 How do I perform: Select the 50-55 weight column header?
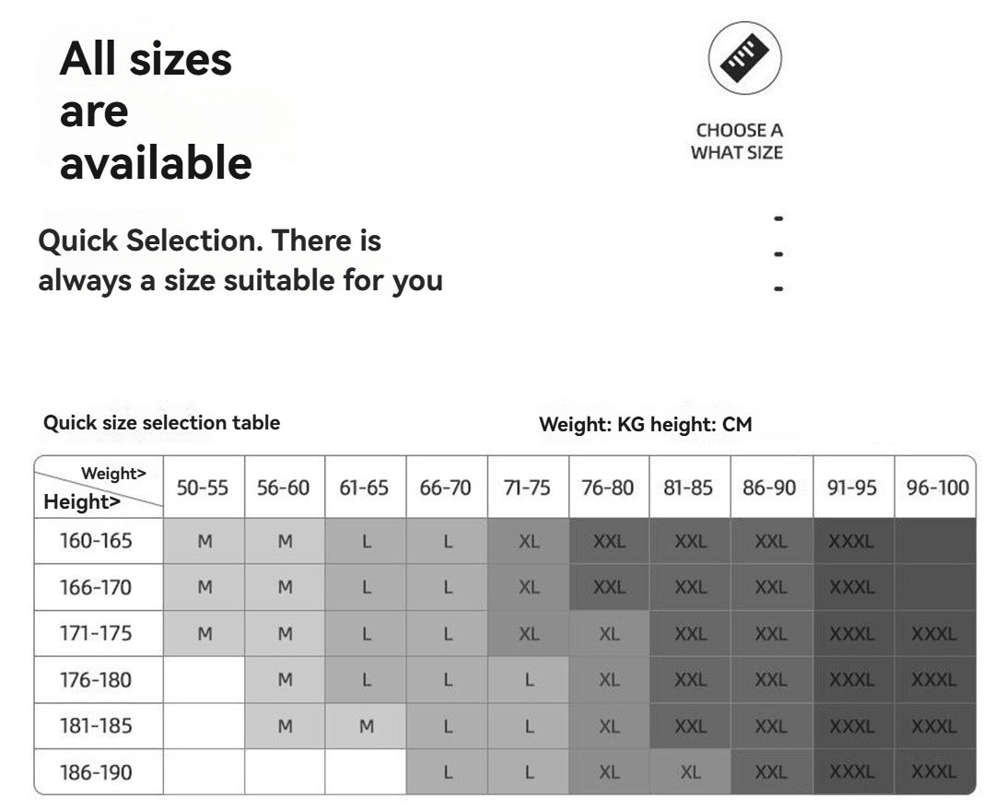(204, 488)
